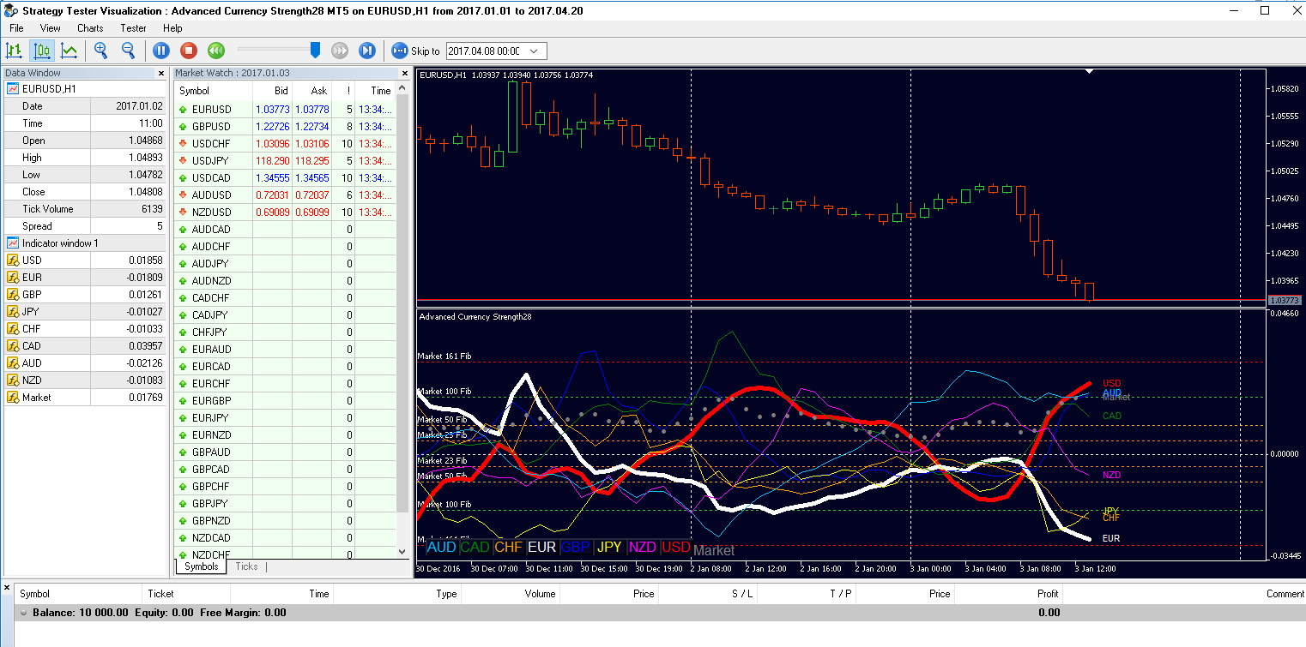This screenshot has width=1306, height=647.
Task: Toggle the JPY currency button on indicator
Action: [609, 547]
